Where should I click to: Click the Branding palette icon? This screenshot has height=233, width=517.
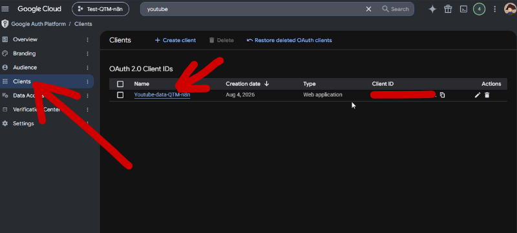coord(5,54)
